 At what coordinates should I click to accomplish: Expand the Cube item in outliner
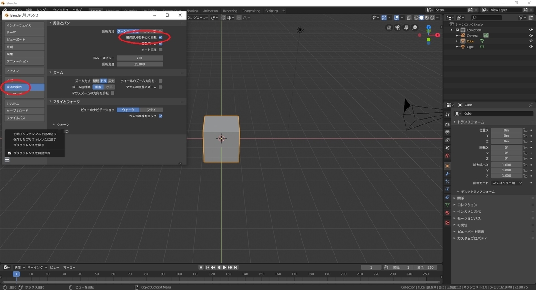pyautogui.click(x=457, y=41)
